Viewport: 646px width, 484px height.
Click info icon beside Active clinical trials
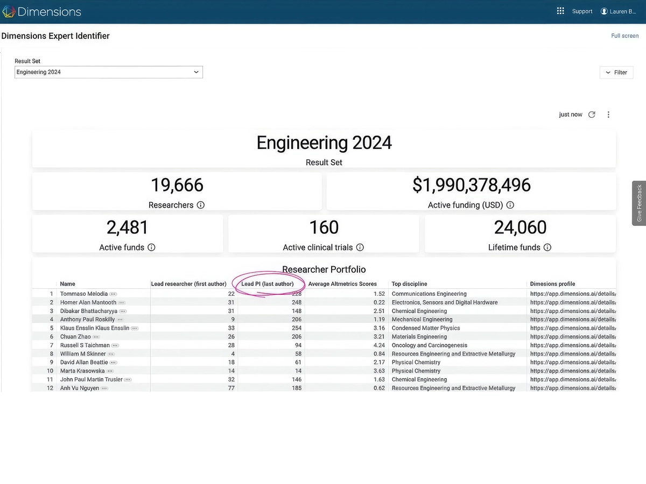point(360,247)
